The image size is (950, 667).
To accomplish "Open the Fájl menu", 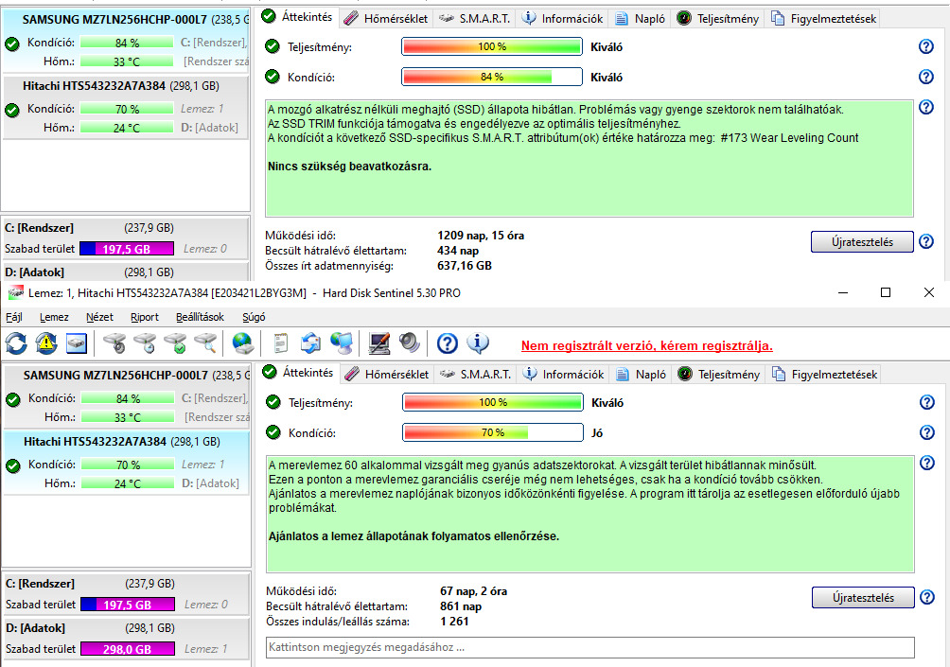I will coord(14,317).
